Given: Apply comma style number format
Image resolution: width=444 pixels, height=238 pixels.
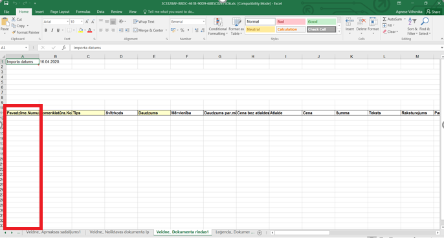Looking at the screenshot, I should click(188, 30).
